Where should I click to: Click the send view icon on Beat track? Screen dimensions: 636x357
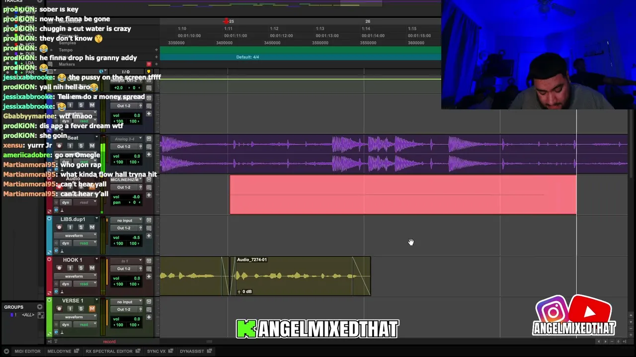[149, 139]
